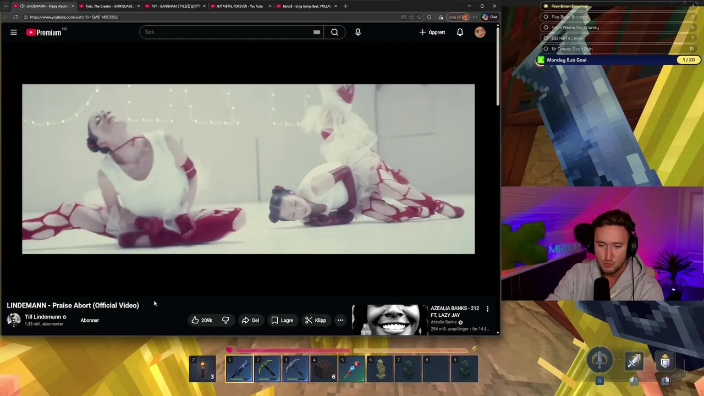The height and width of the screenshot is (396, 704).
Task: Dislike the video with thumbs down
Action: (x=226, y=320)
